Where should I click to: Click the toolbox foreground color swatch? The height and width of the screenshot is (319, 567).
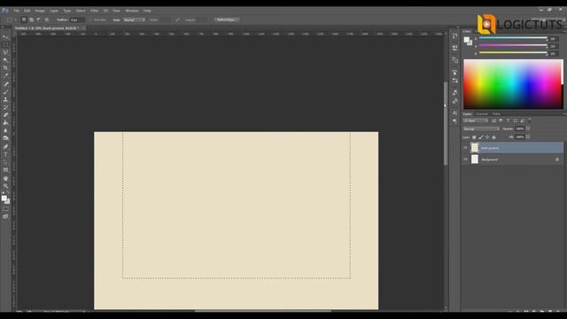pos(4,198)
